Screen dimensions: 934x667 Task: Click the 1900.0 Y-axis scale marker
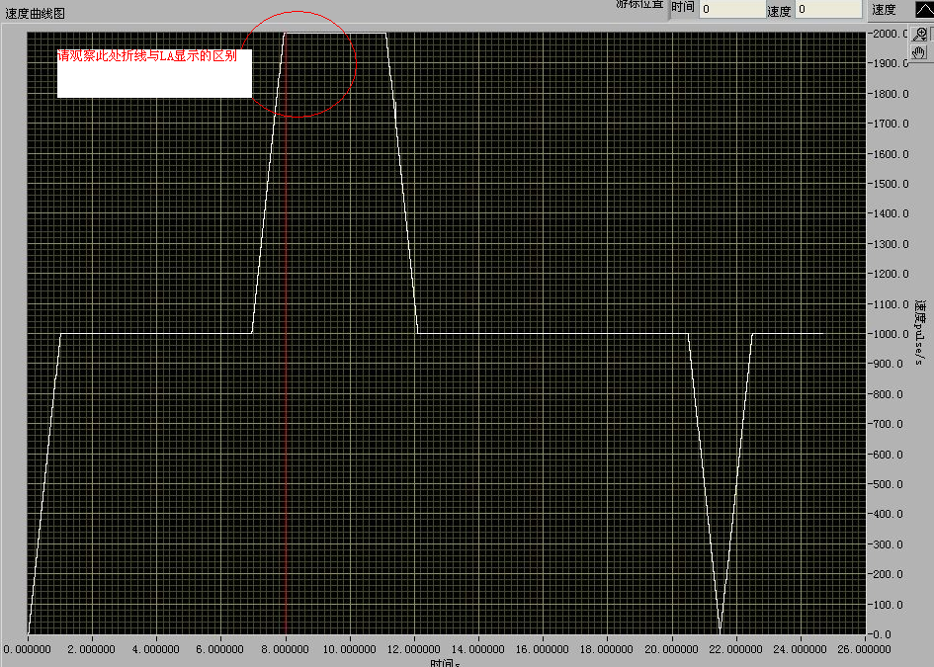coord(892,63)
